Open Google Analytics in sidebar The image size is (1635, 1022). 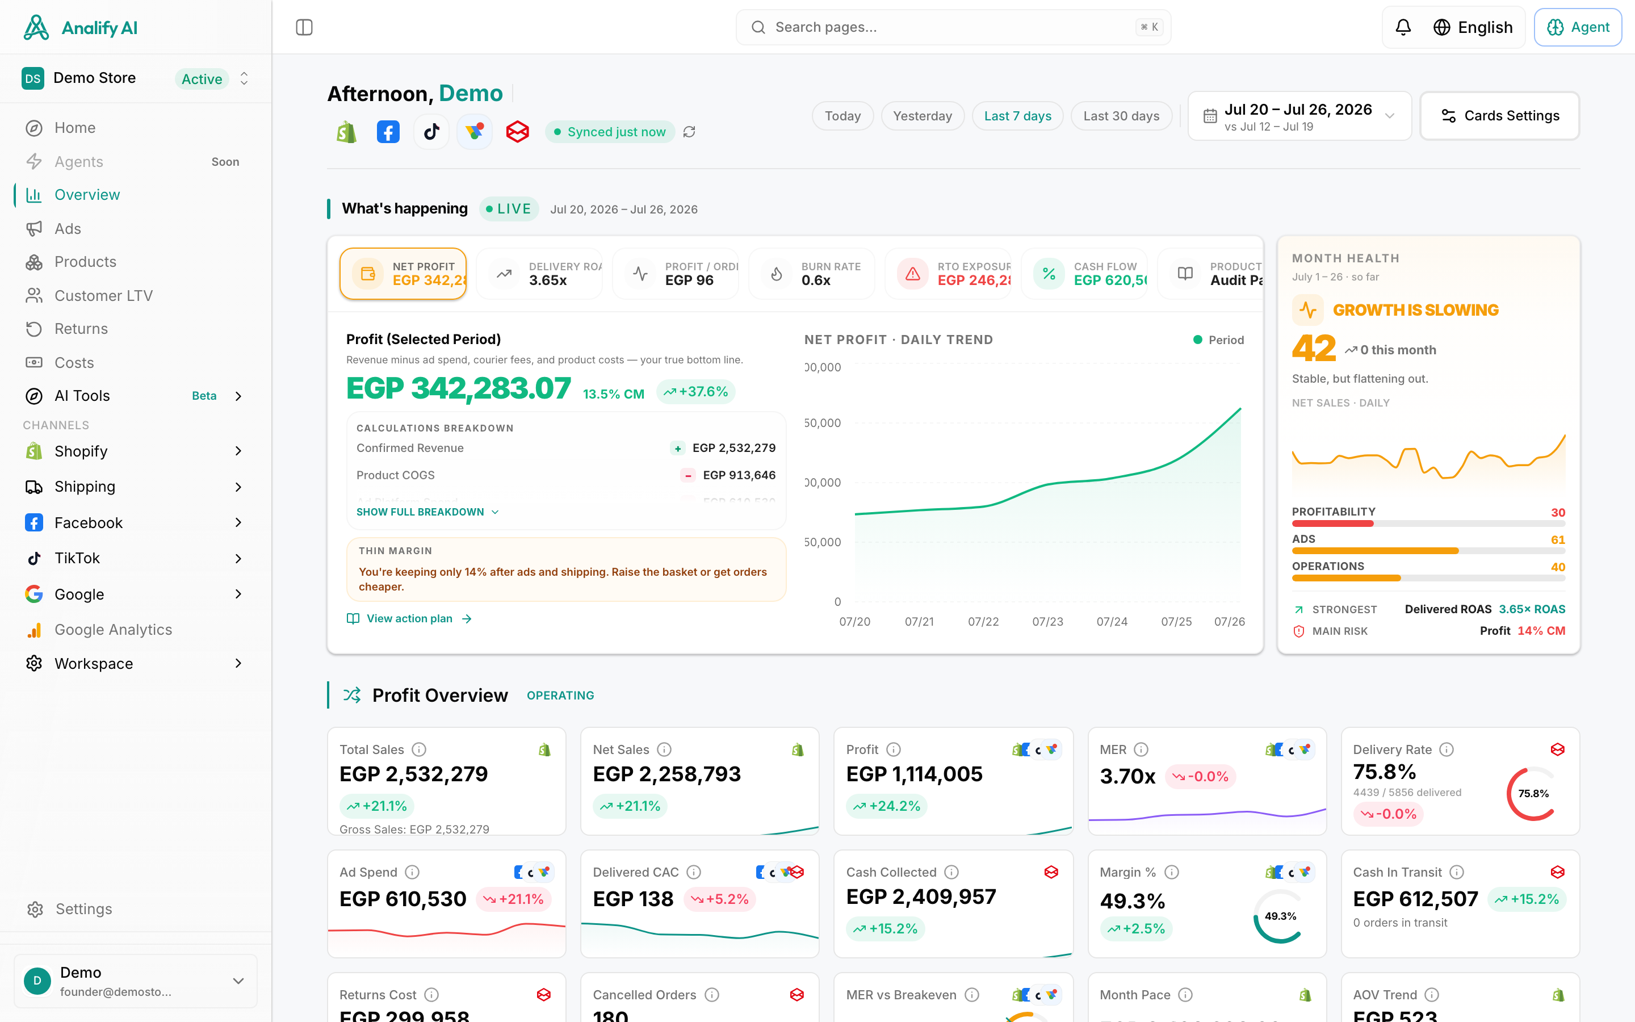pyautogui.click(x=135, y=629)
